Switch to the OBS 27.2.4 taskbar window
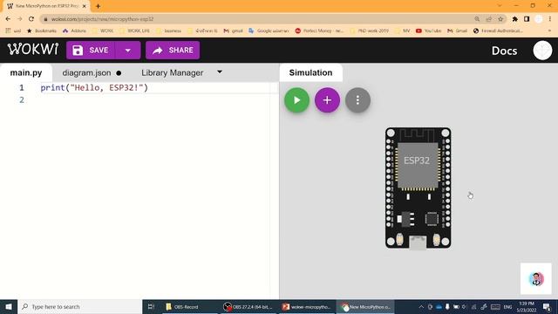The image size is (558, 314). coord(248,306)
